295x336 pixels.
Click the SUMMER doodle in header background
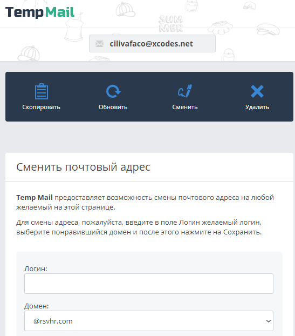(x=171, y=24)
